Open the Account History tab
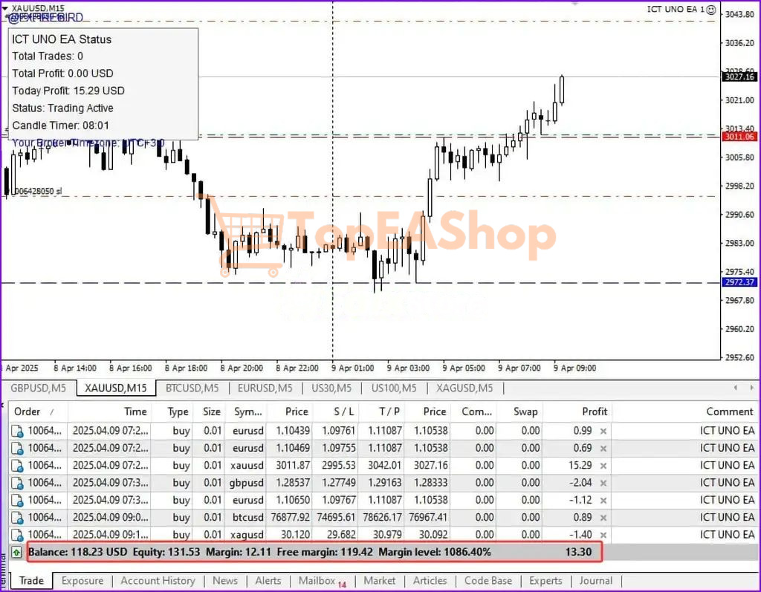 pyautogui.click(x=158, y=580)
